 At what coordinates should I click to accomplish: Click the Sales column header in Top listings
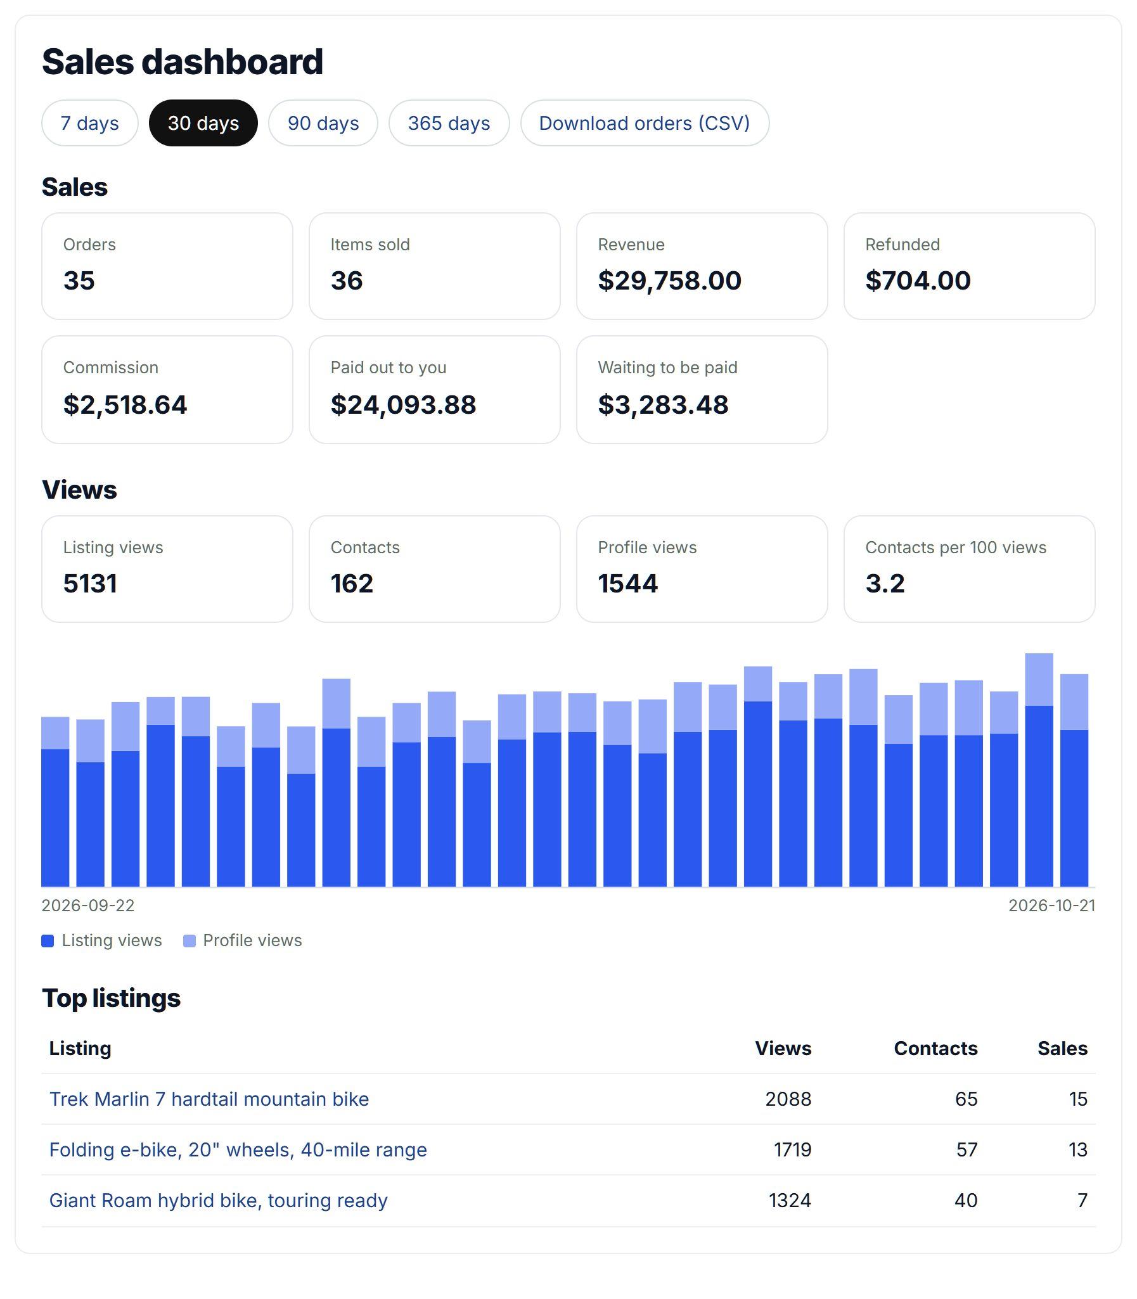point(1063,1048)
